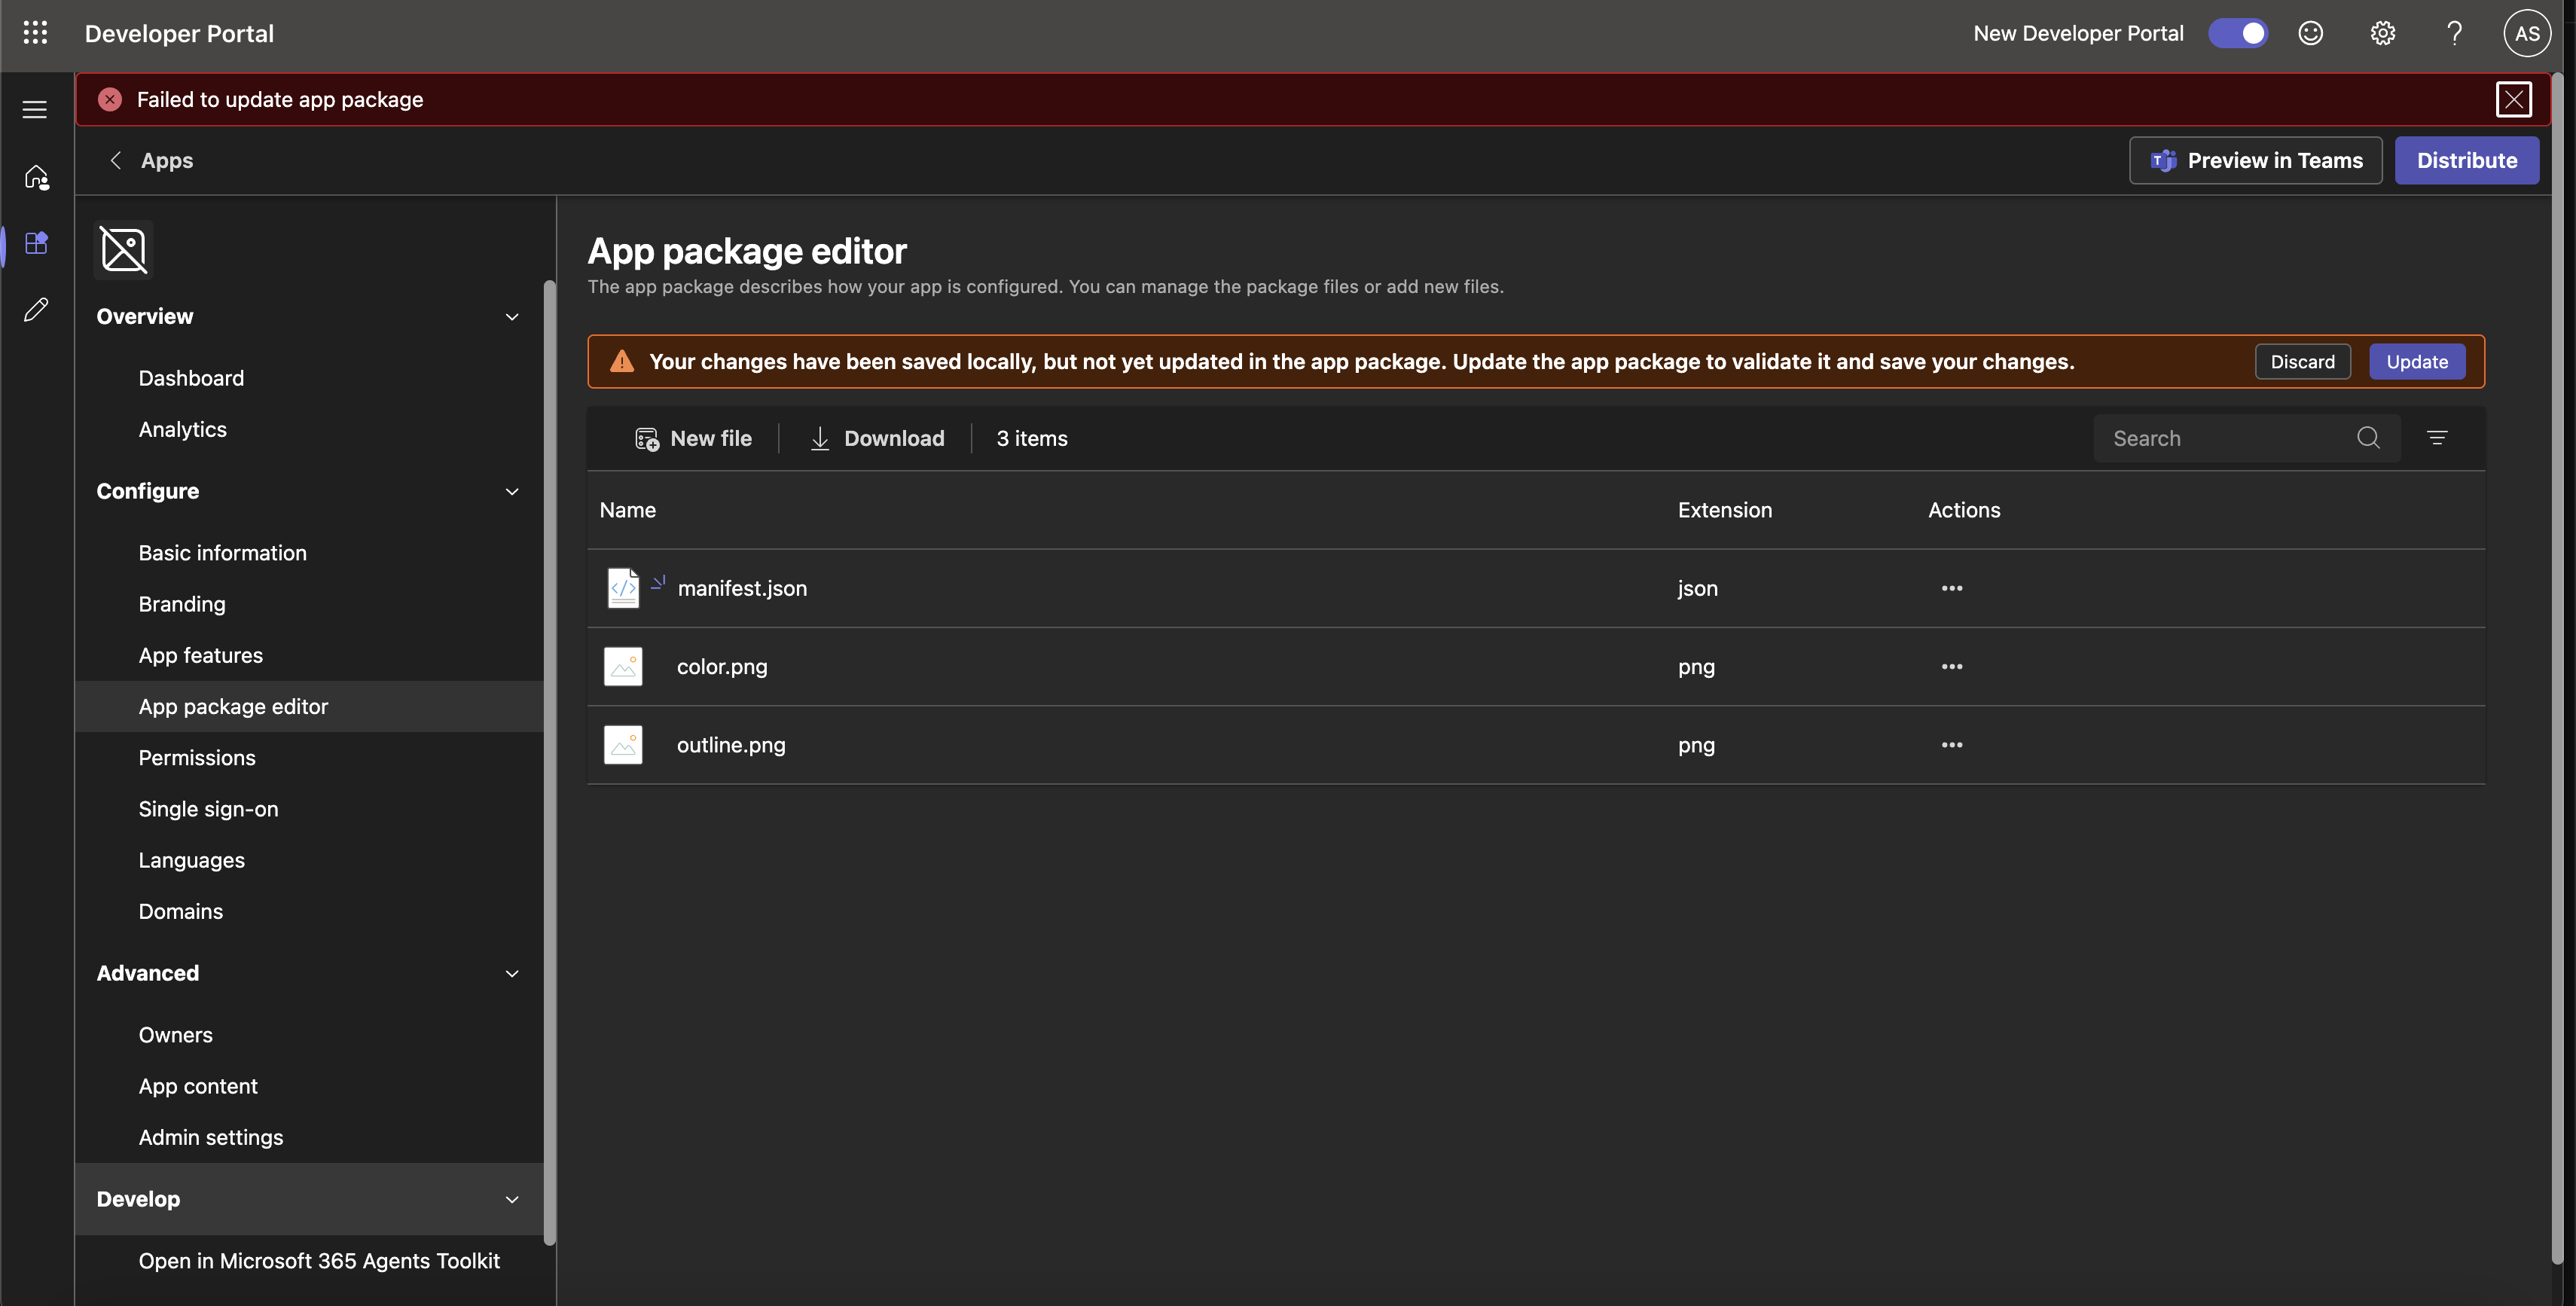Click the hamburger navigation menu icon

35,109
